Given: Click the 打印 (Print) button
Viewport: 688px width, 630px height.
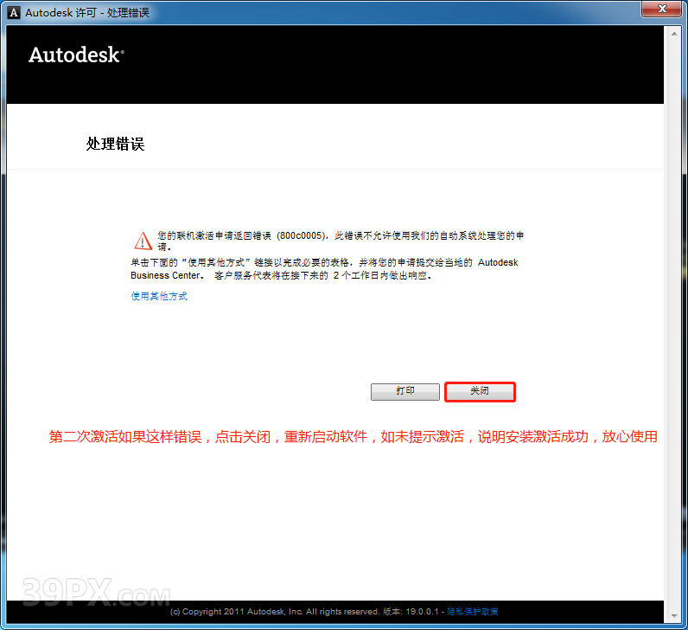Looking at the screenshot, I should (405, 391).
